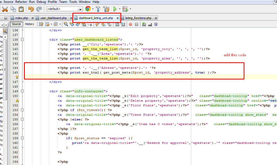Undo the last edit
This screenshot has width=277, height=165.
click(x=31, y=9)
